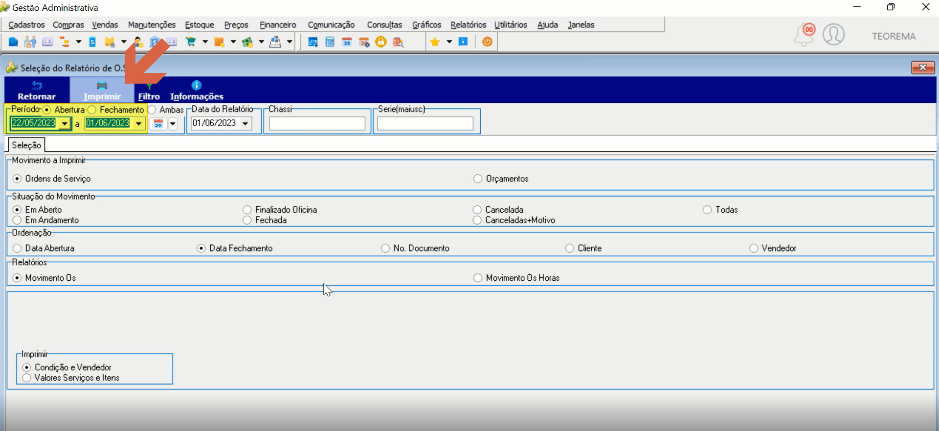The width and height of the screenshot is (939, 431).
Task: Expand dropdown arrow beside star favorites icon
Action: (x=449, y=42)
